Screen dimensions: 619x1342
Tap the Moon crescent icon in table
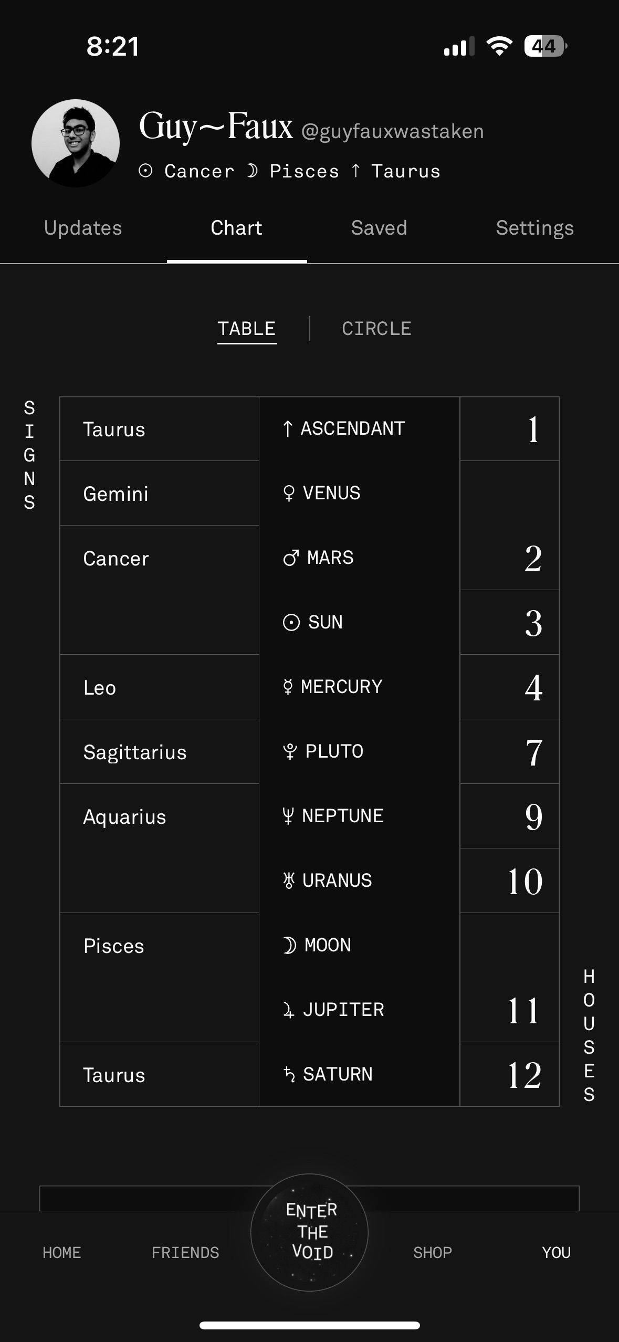pos(289,946)
